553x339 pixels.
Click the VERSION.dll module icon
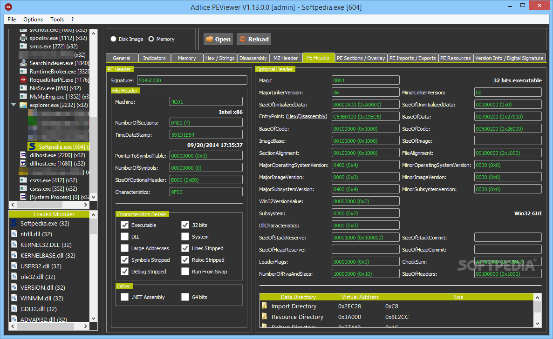pyautogui.click(x=14, y=287)
